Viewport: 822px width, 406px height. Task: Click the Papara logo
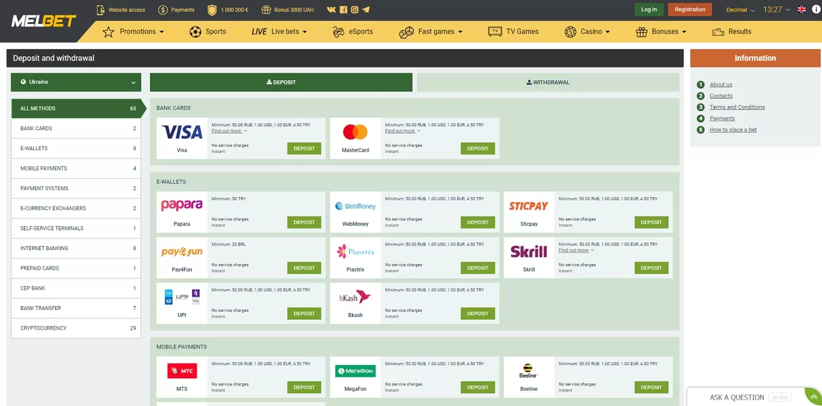[x=182, y=205]
